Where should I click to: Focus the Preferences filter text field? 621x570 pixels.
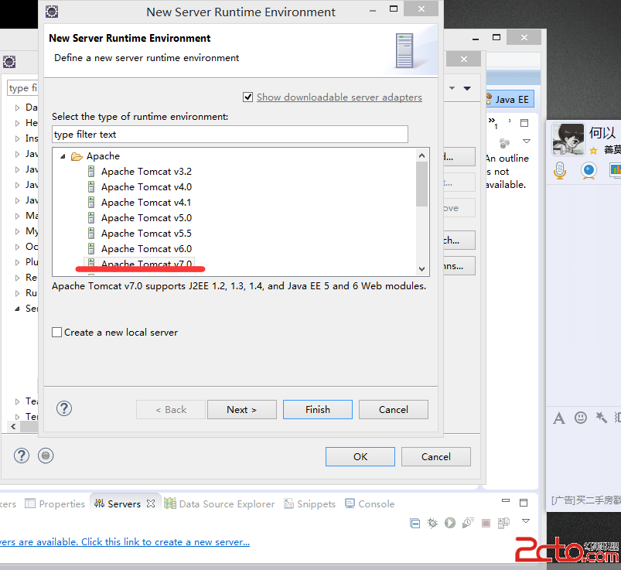pyautogui.click(x=22, y=88)
